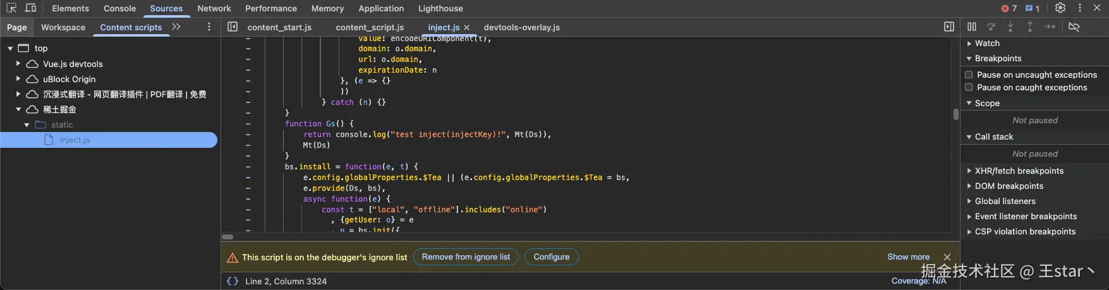Click Remove from ignore list button

tap(466, 257)
